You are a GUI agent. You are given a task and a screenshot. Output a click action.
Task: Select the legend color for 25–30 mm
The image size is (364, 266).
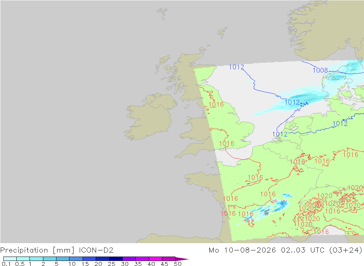tap(116, 259)
